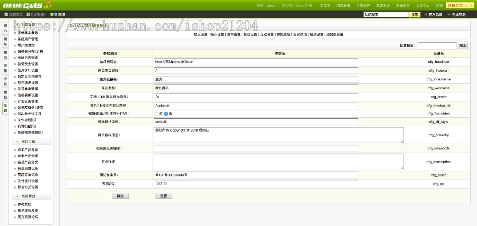
Task: Click the 功能地图 icon in the dark toolbar
Action: click(28, 14)
